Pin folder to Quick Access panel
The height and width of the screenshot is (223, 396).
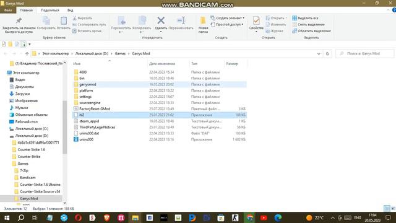pyautogui.click(x=19, y=25)
